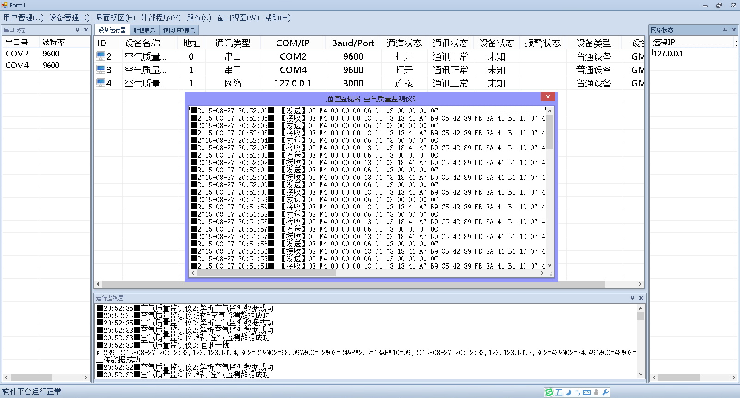Open IME settings wrench icon

tap(605, 392)
